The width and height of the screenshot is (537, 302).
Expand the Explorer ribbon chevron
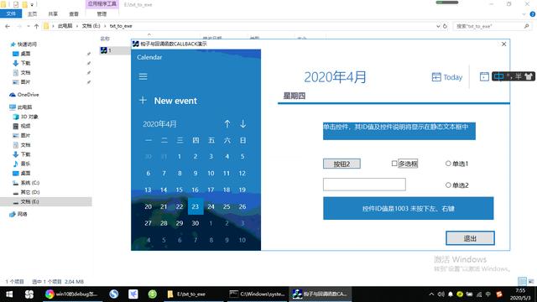pyautogui.click(x=524, y=14)
